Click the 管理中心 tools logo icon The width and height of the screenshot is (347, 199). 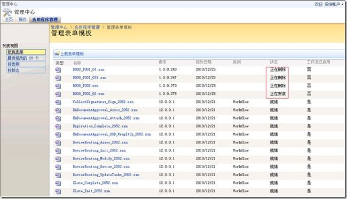click(x=7, y=13)
